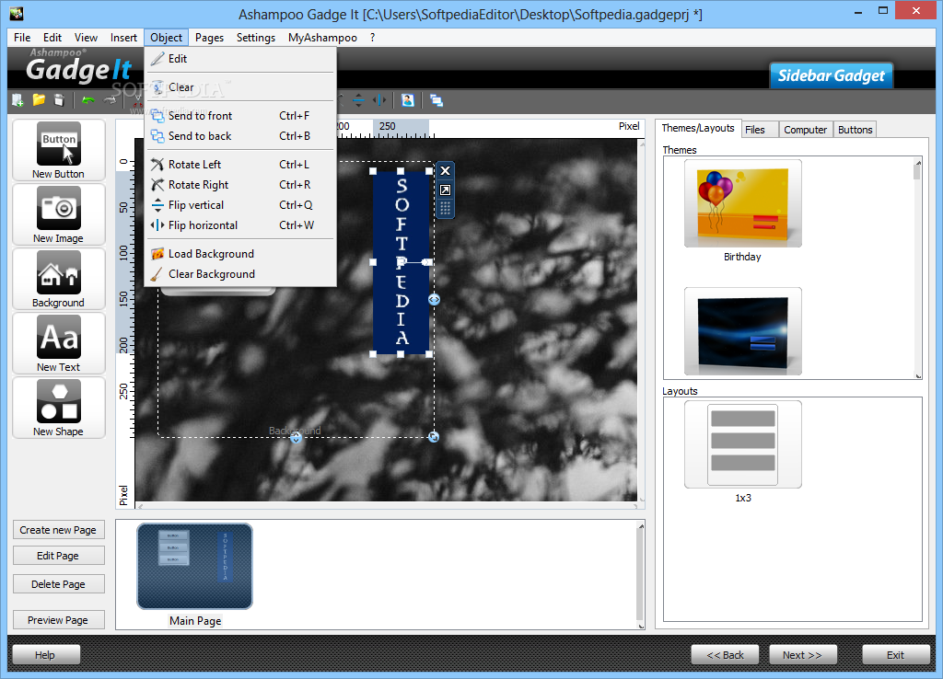Select Rotate Left menu entry
The image size is (943, 679).
pos(240,164)
